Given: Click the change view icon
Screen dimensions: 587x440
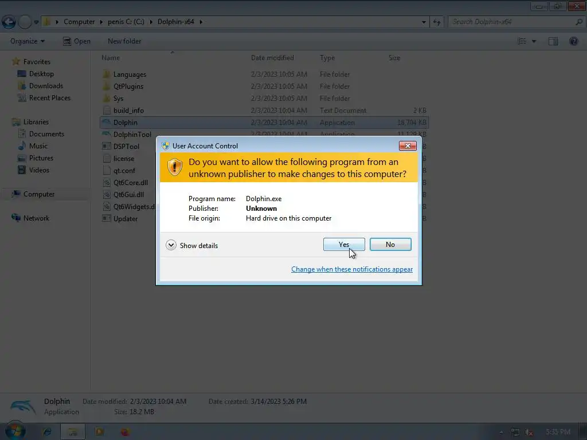Looking at the screenshot, I should 522,41.
